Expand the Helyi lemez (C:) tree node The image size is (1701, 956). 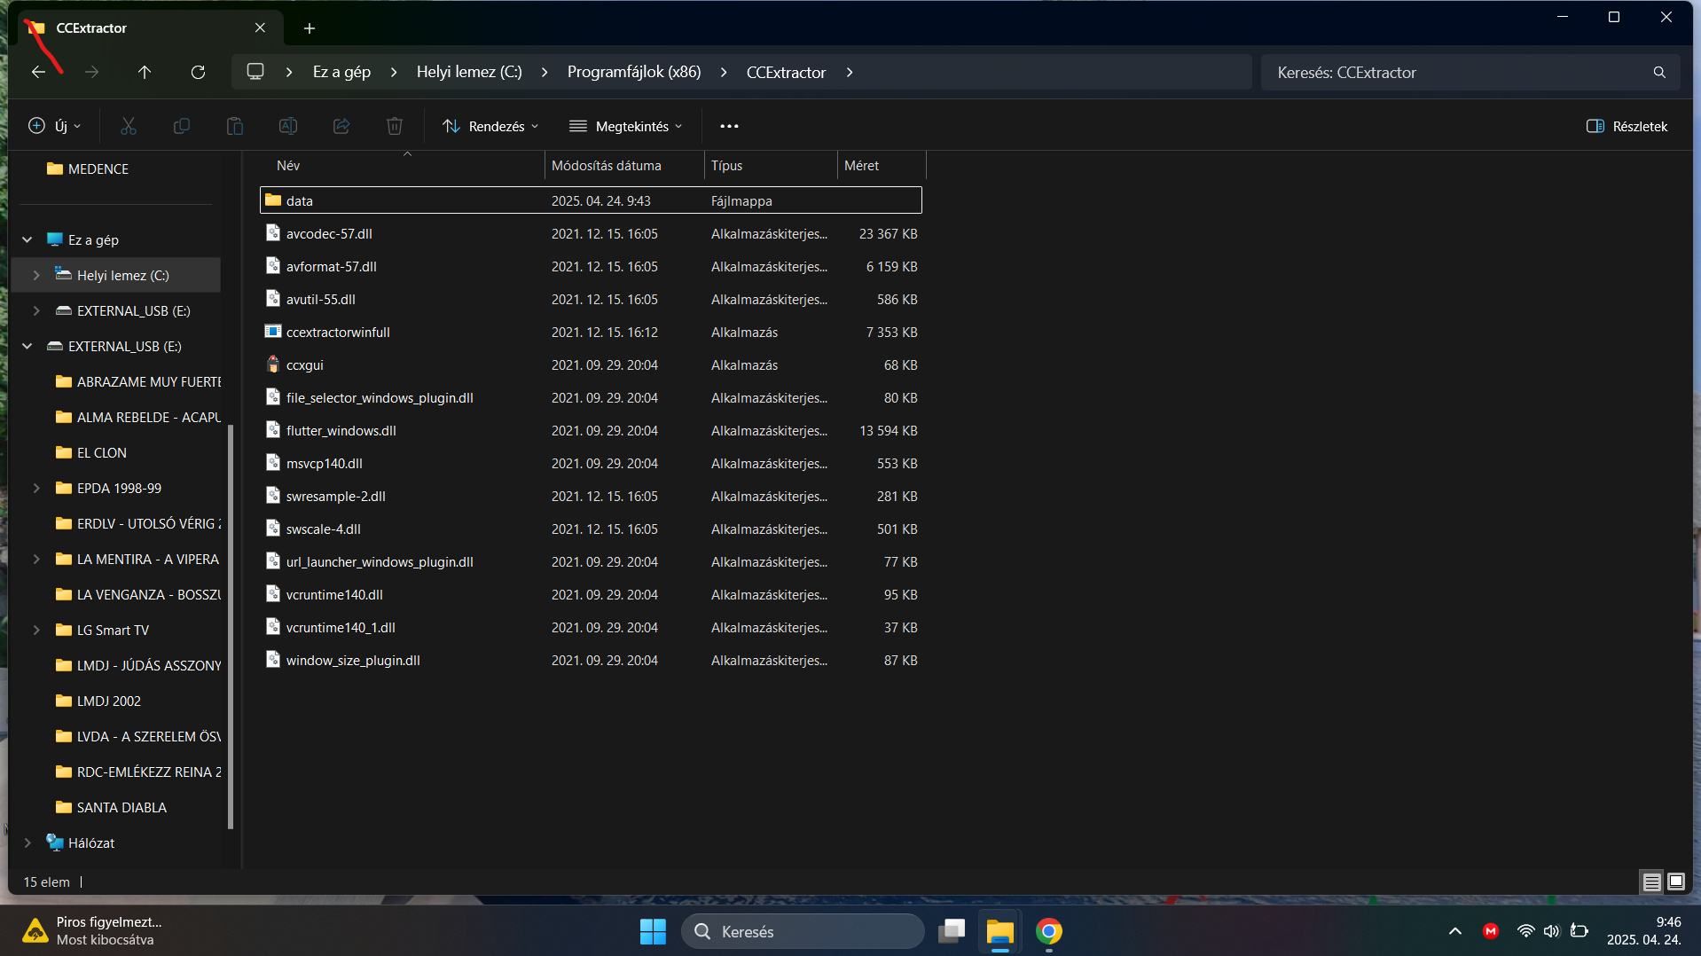coord(36,275)
